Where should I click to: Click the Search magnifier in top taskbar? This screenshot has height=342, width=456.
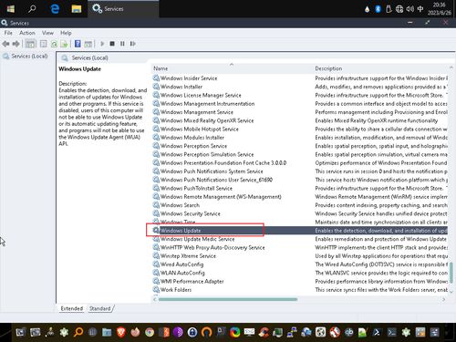32,9
